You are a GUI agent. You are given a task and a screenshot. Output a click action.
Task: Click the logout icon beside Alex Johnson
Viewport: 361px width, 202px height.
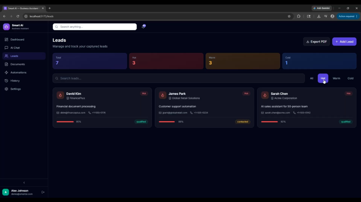click(43, 192)
